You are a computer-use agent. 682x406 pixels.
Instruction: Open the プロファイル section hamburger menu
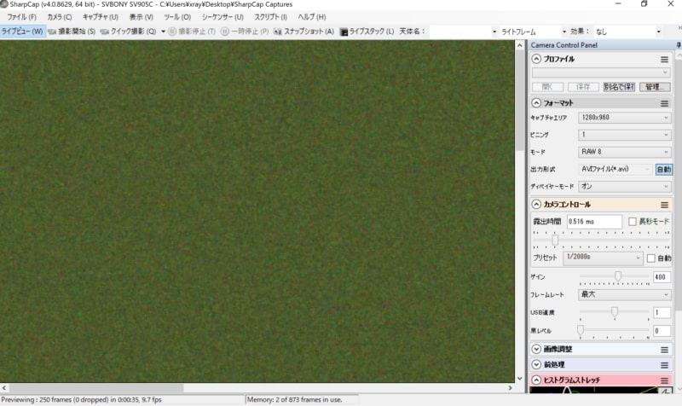click(664, 60)
